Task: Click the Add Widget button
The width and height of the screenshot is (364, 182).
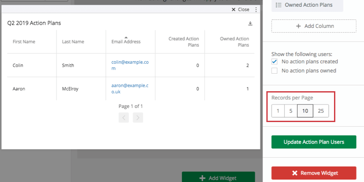Action: tap(218, 177)
